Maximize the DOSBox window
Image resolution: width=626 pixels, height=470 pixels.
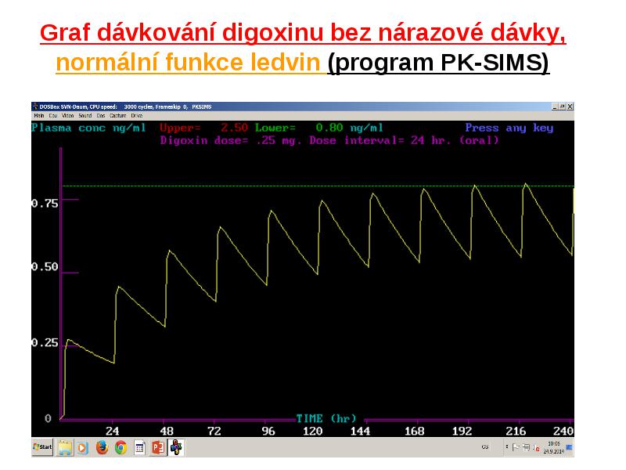point(563,107)
